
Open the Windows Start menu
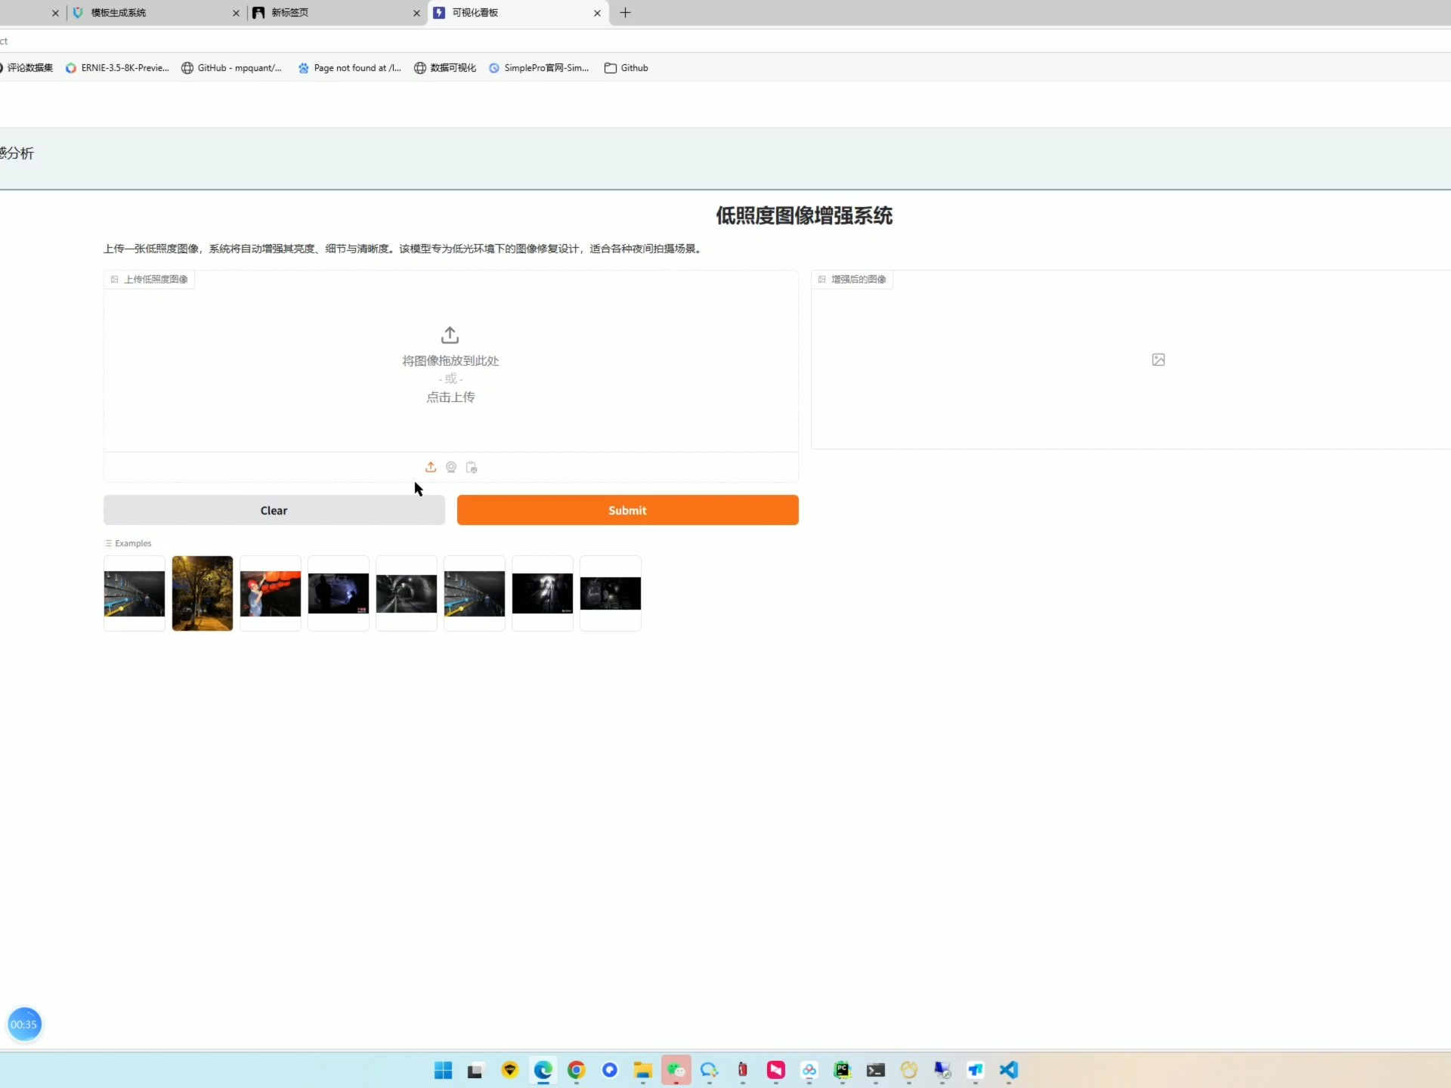point(444,1070)
